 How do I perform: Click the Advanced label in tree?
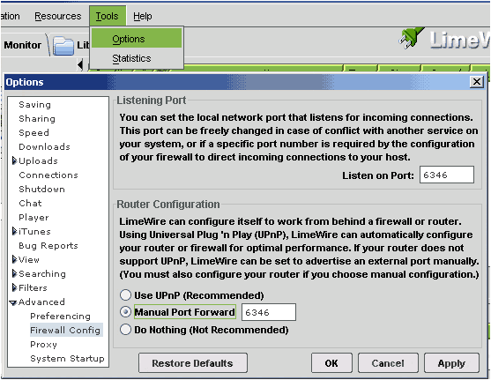(41, 302)
